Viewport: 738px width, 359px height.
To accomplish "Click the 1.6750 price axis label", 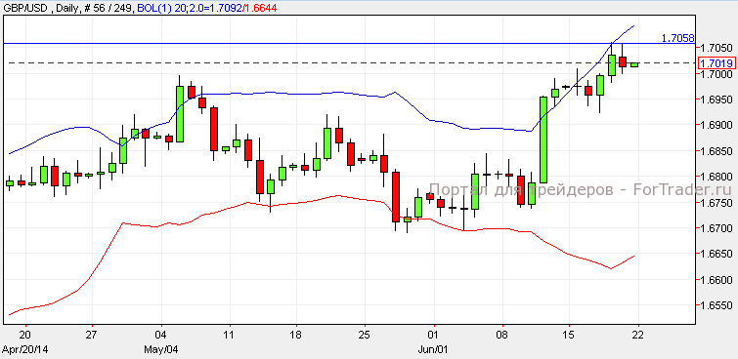I will [x=716, y=203].
